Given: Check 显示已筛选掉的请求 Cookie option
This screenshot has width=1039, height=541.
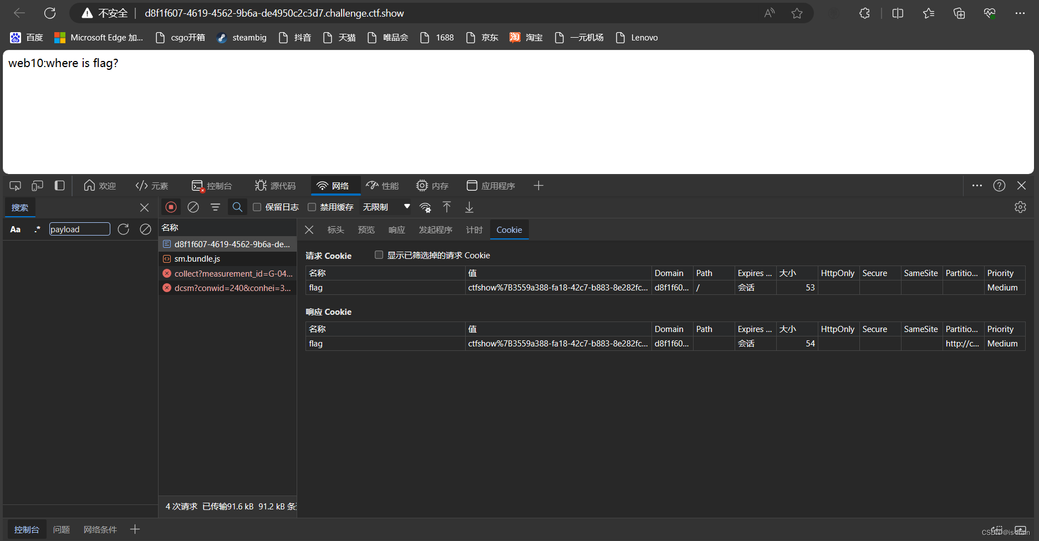Looking at the screenshot, I should click(379, 254).
